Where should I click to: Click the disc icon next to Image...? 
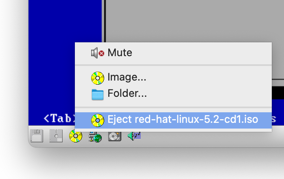tap(98, 78)
